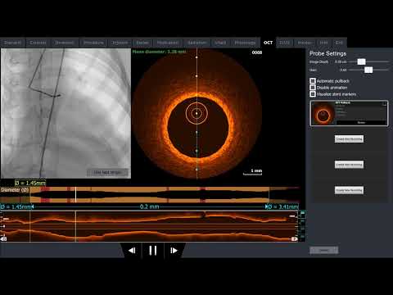Viewport: 393px width, 295px height.
Task: Enable the Automatic pullback checkbox
Action: pyautogui.click(x=313, y=81)
